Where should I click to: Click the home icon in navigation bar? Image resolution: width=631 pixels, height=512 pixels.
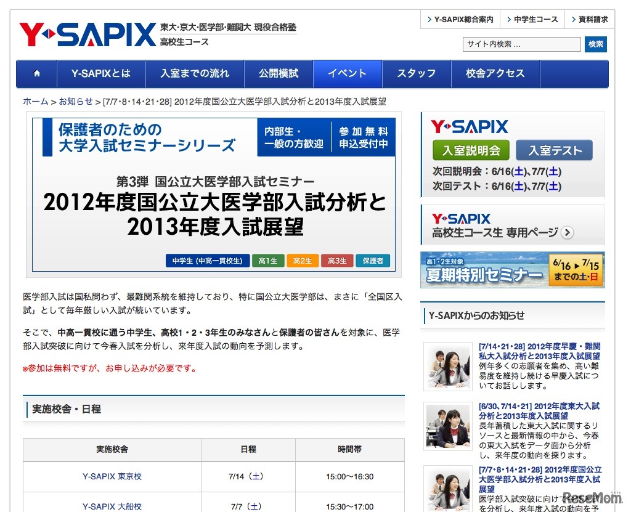tap(37, 74)
